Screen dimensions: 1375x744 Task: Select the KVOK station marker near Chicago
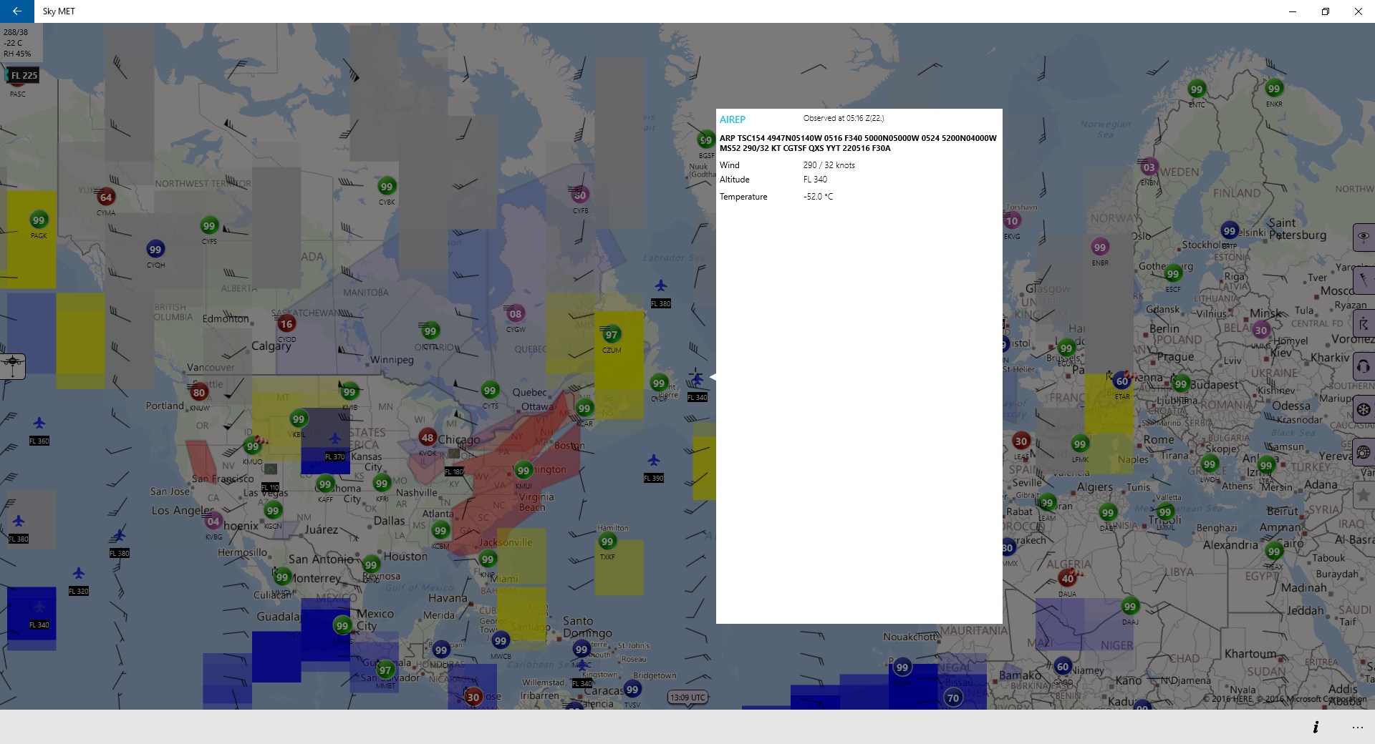428,438
